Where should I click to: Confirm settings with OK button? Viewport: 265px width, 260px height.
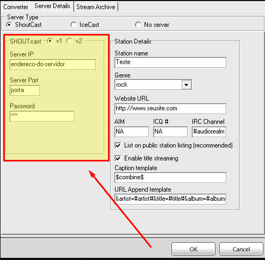click(x=194, y=249)
